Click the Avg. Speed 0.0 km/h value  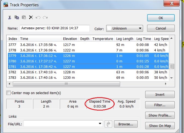tap(126, 106)
